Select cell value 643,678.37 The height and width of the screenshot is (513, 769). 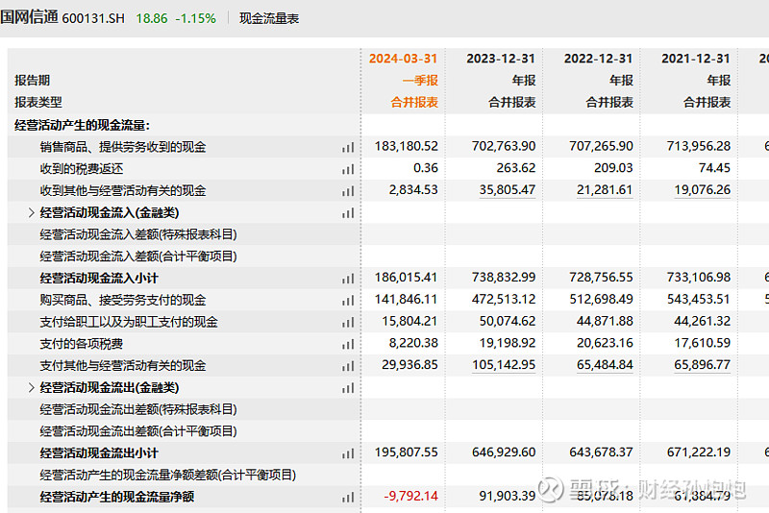point(601,452)
